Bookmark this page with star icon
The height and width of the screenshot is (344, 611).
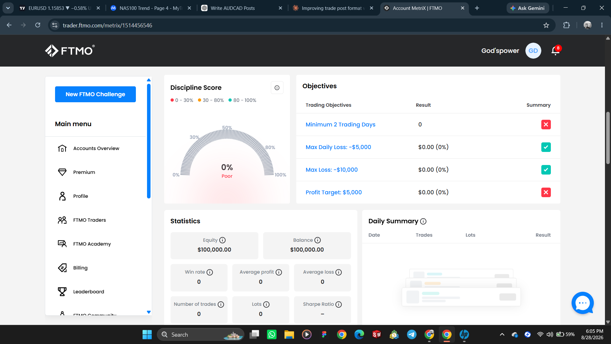546,25
